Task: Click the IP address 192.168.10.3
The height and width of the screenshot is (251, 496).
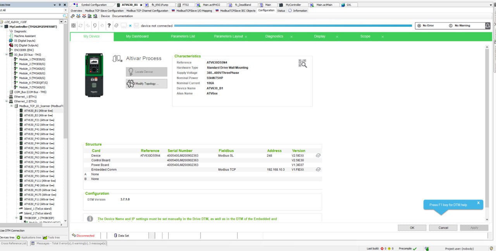Action: pyautogui.click(x=276, y=169)
